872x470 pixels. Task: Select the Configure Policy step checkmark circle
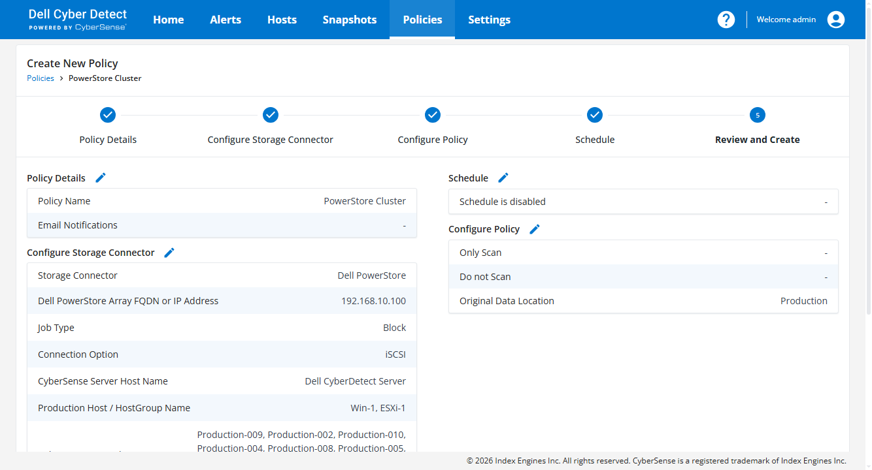(433, 115)
